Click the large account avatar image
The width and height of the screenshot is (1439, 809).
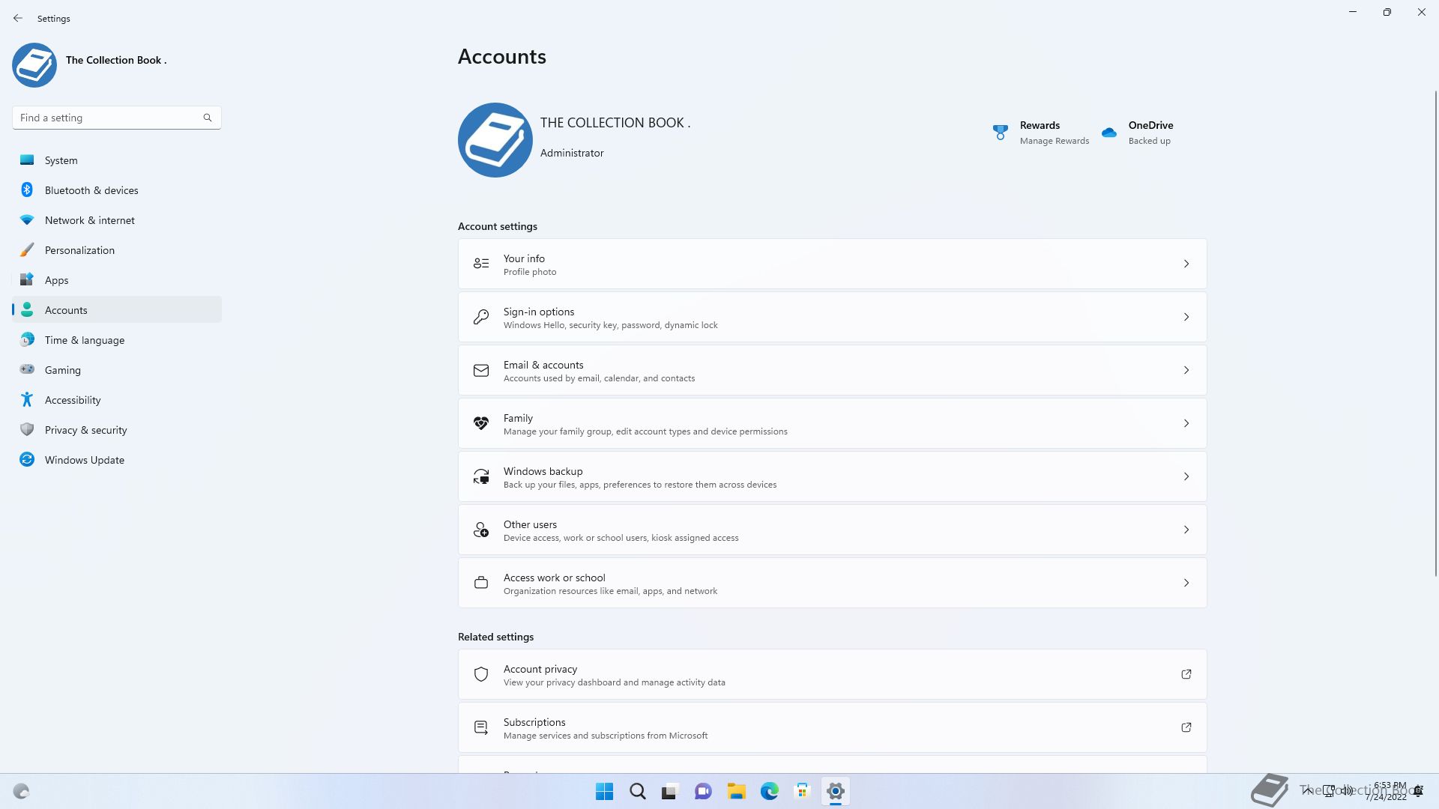[495, 140]
